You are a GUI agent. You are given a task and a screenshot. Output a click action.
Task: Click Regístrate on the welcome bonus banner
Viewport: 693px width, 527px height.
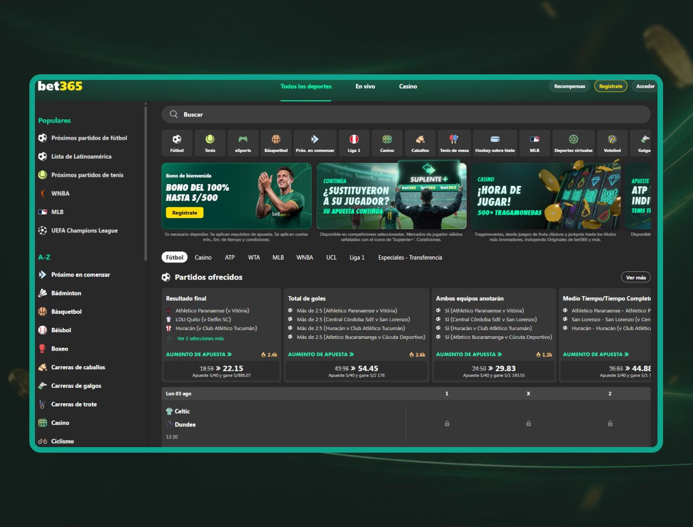[185, 212]
